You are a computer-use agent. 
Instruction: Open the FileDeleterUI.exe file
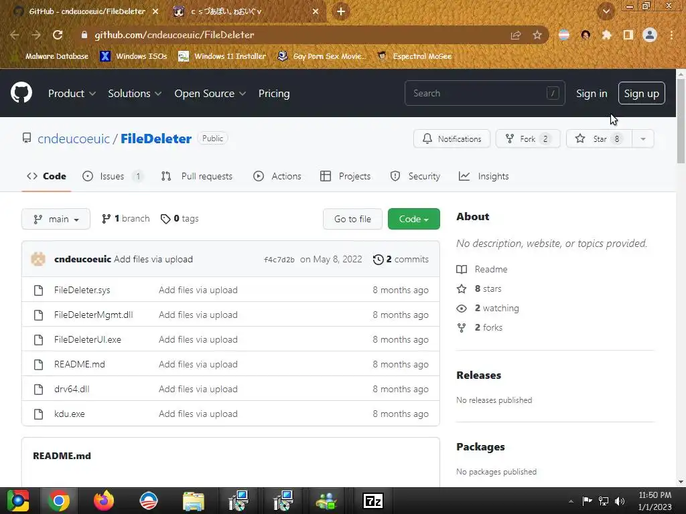pyautogui.click(x=88, y=339)
